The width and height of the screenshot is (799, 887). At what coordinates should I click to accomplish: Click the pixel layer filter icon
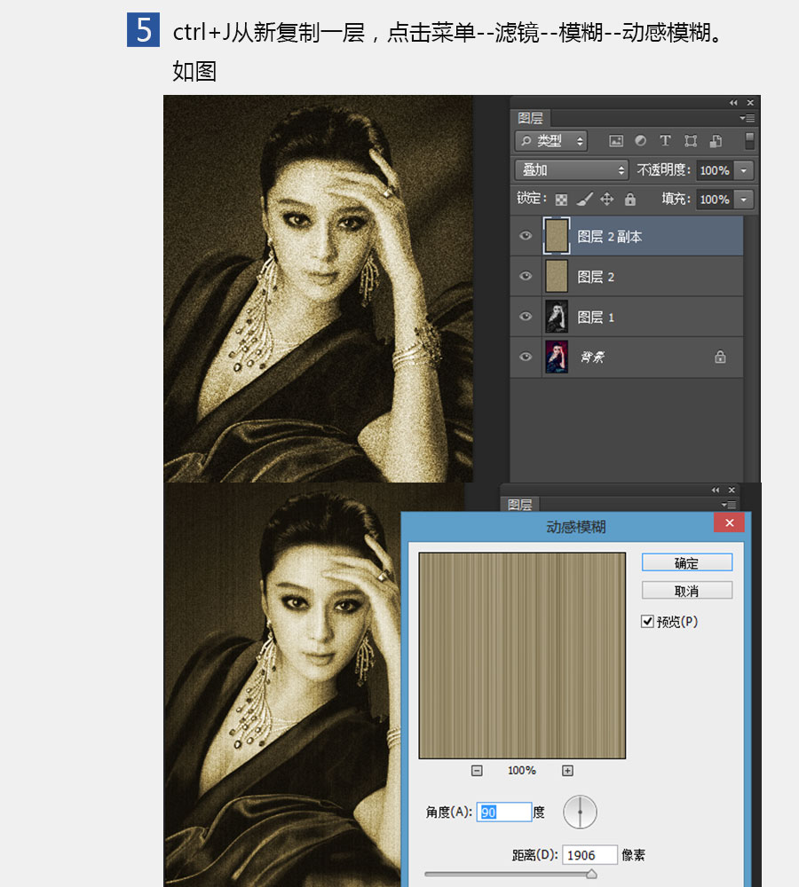click(x=615, y=141)
